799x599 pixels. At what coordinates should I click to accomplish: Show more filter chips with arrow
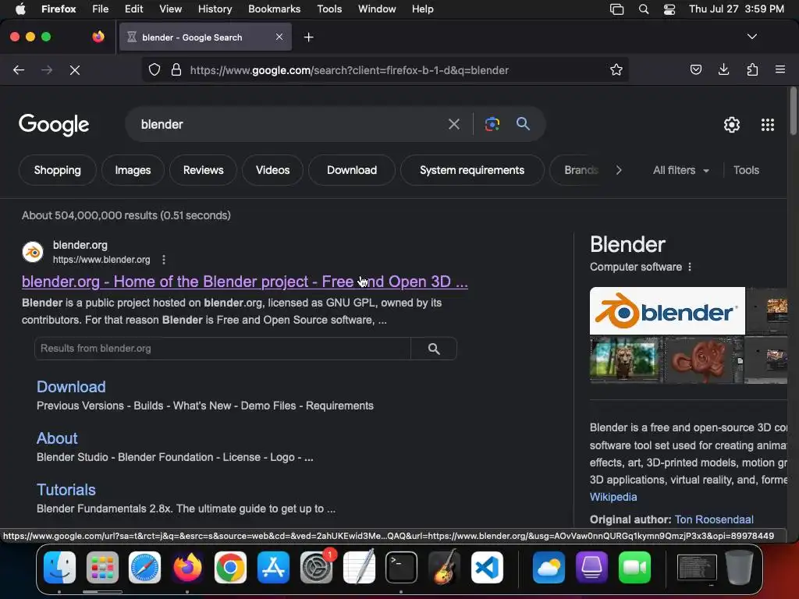(x=619, y=170)
